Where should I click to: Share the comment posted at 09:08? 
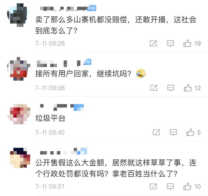click(x=154, y=88)
